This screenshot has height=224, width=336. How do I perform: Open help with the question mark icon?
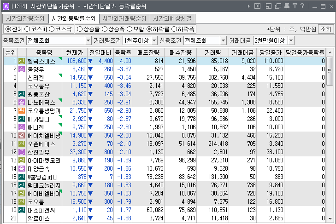302,6
